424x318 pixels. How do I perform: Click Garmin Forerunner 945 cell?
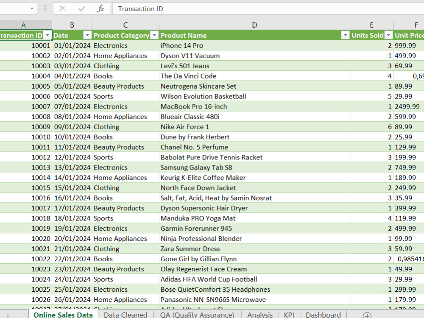click(x=254, y=229)
